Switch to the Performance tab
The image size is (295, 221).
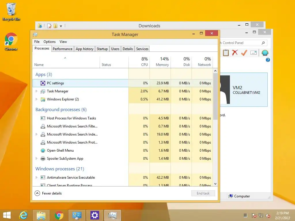63,49
